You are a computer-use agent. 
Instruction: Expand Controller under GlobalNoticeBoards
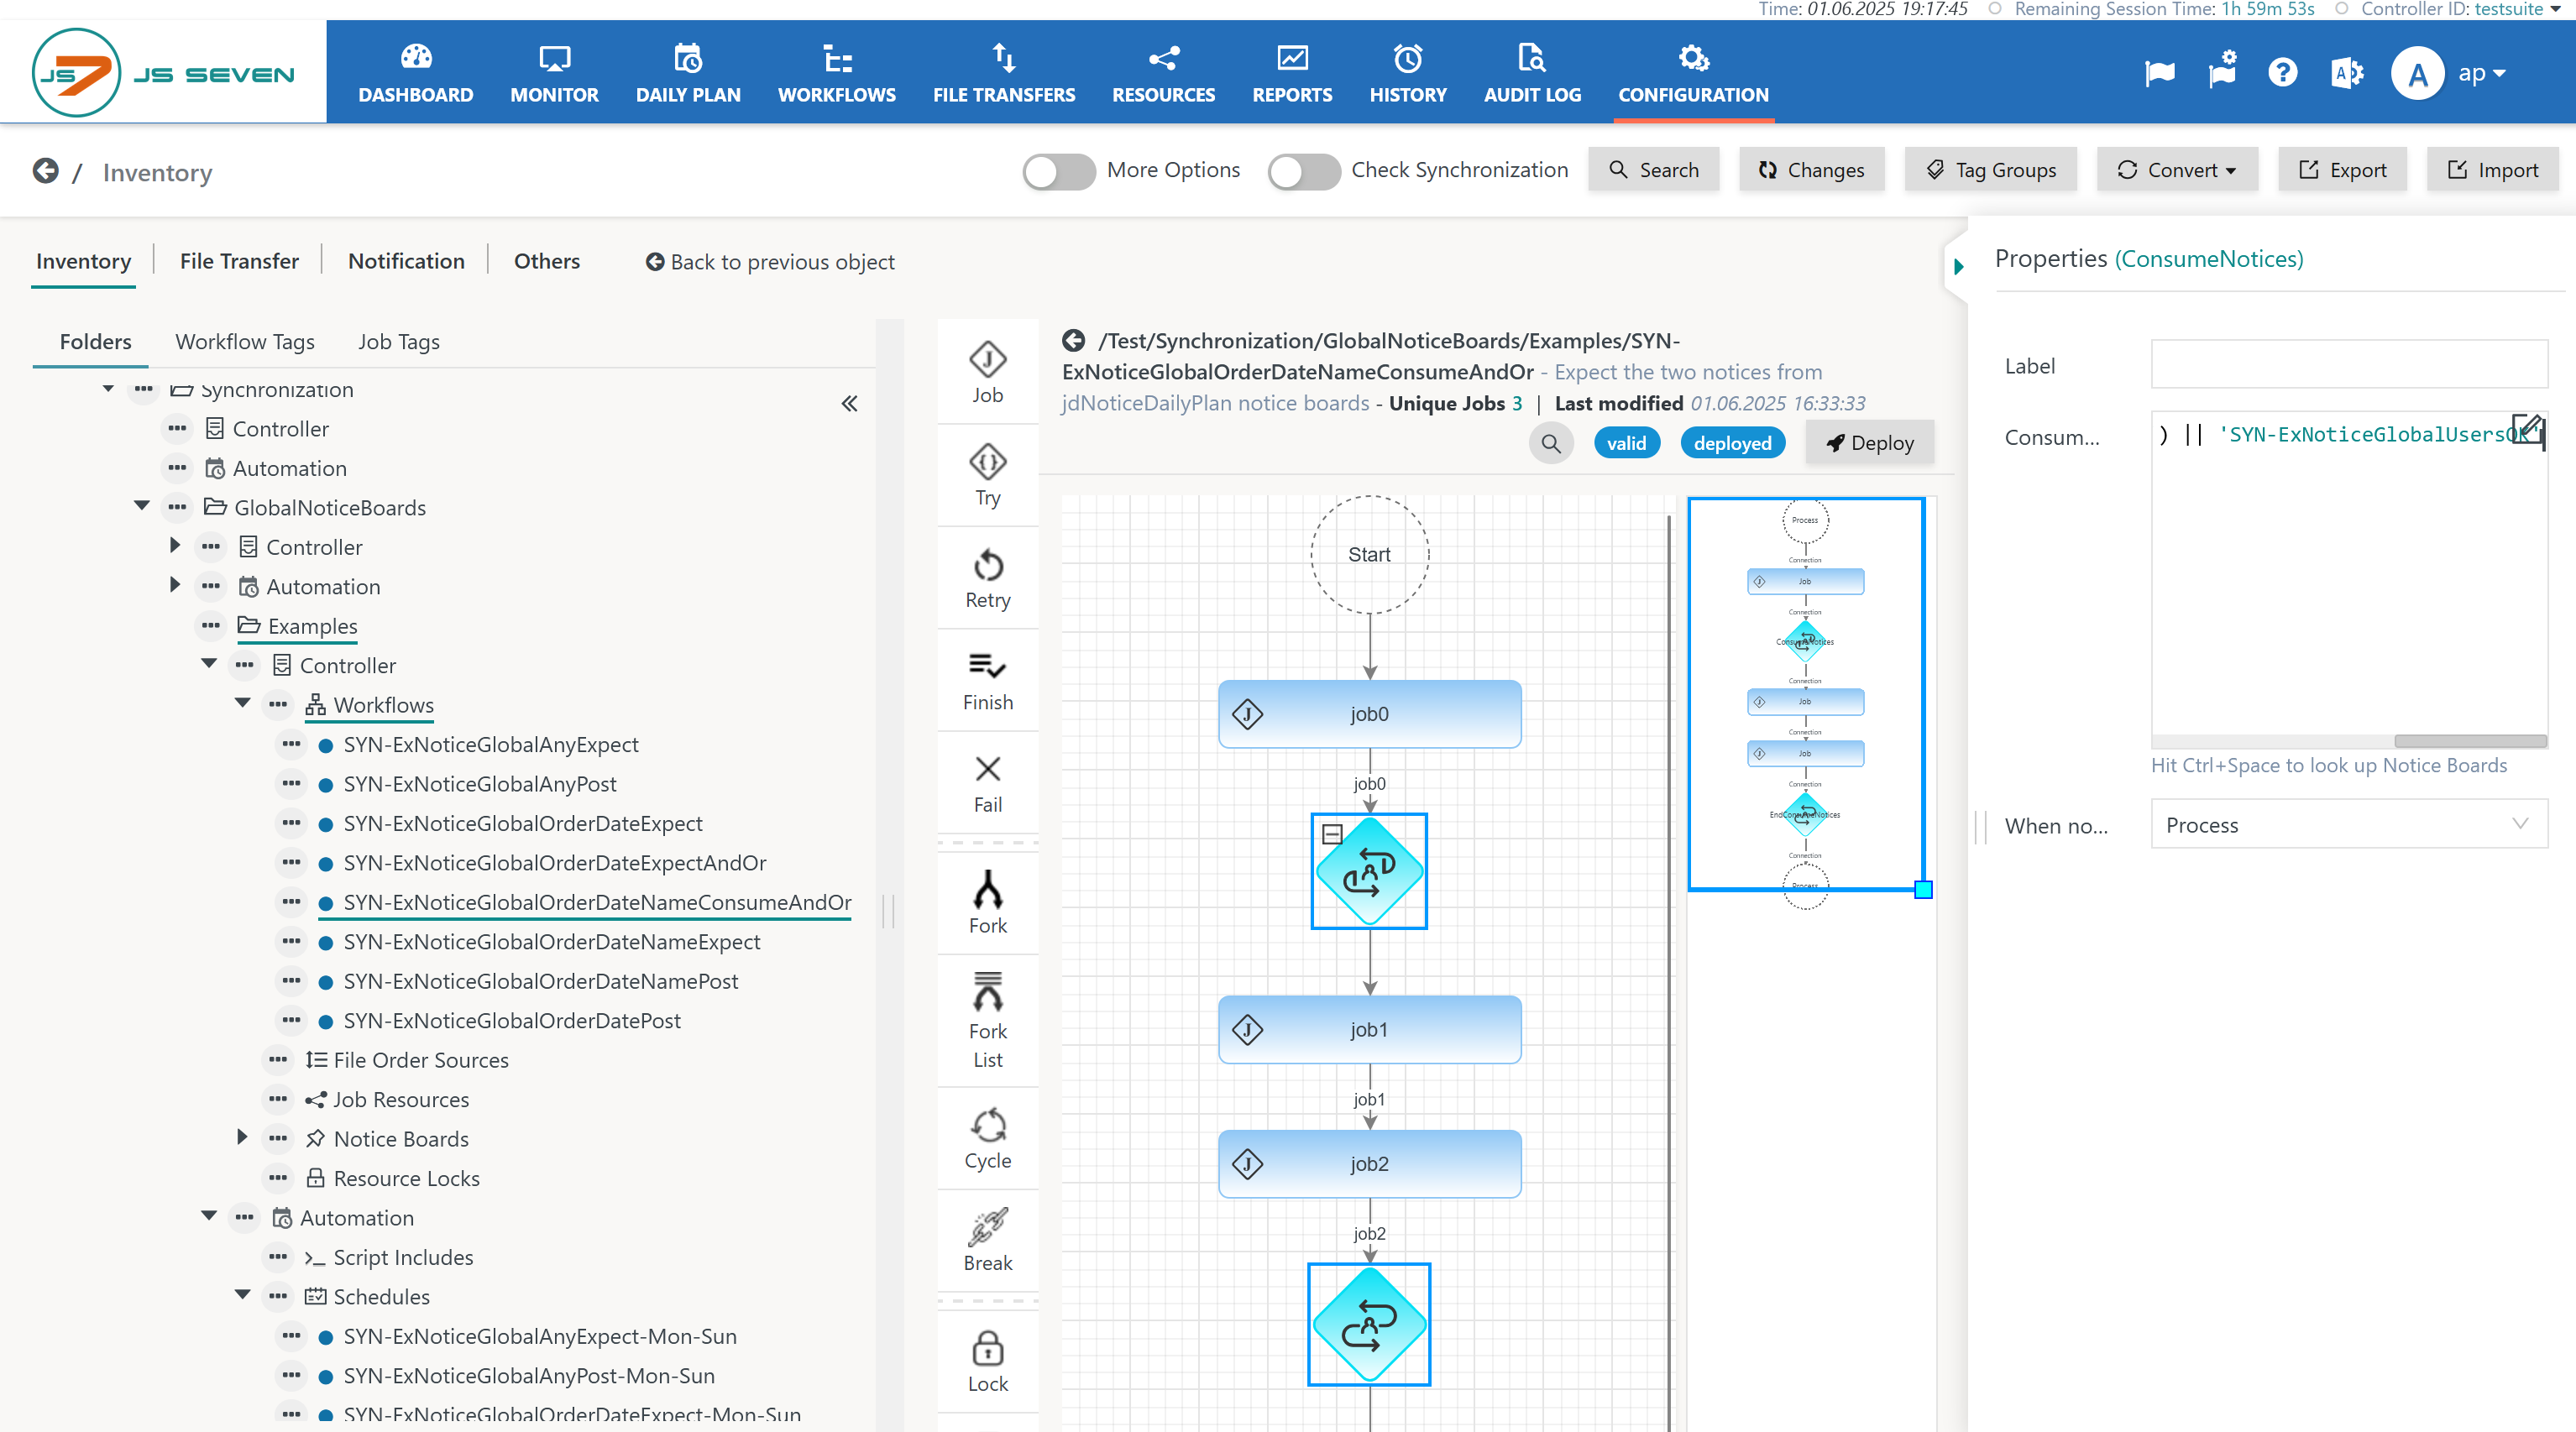pos(175,545)
